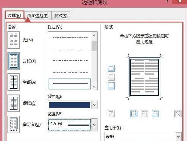The width and height of the screenshot is (187, 141).
Task: Switch to the 边框(B) tab
Action: [14, 16]
